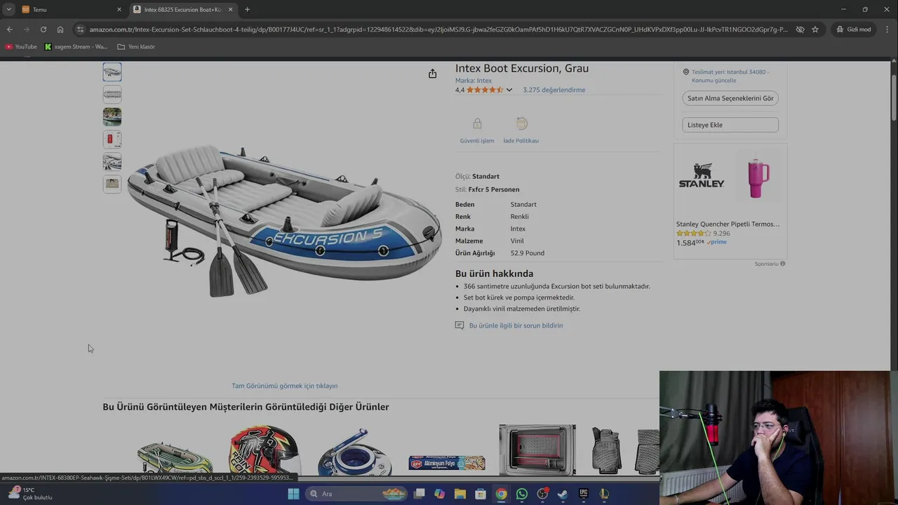Close the Temu tab
The height and width of the screenshot is (505, 898).
point(119,9)
